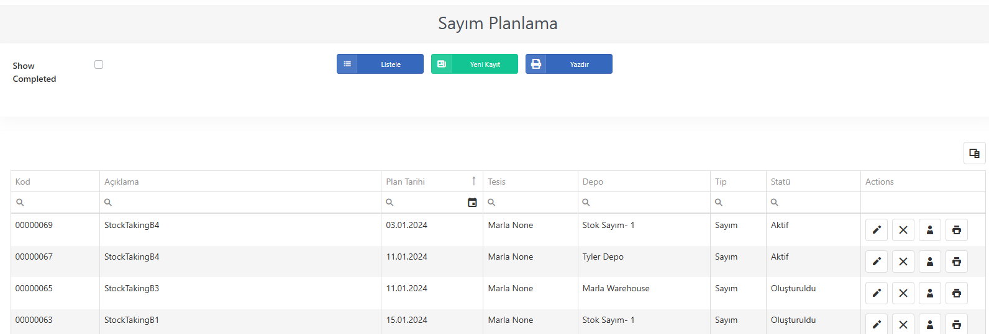This screenshot has width=989, height=334.
Task: Click the Yazdır button
Action: point(569,64)
